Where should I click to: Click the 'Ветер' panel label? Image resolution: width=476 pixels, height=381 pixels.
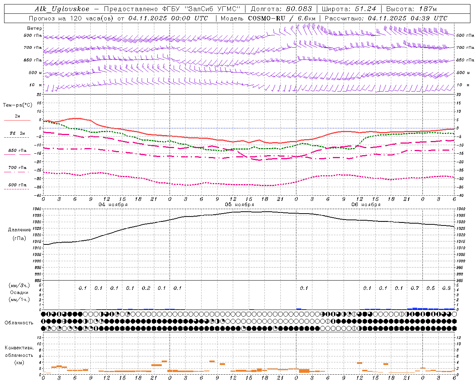(35, 28)
